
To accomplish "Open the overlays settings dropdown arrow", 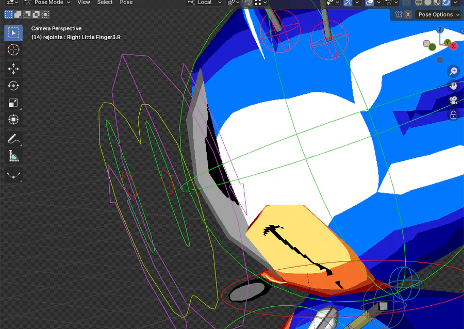I will coord(378,3).
